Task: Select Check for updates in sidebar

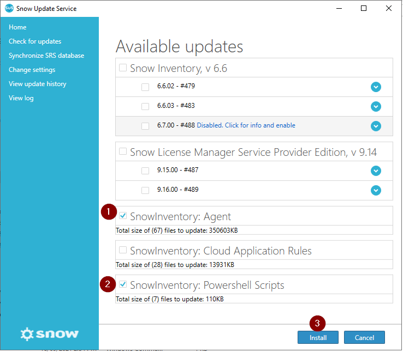Action: tap(35, 41)
